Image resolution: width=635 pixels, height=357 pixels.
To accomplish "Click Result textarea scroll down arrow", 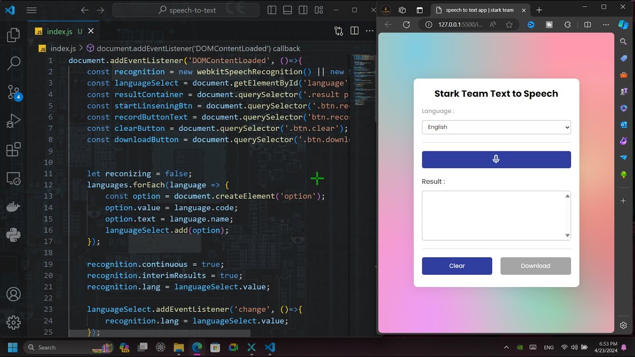I will [x=568, y=236].
